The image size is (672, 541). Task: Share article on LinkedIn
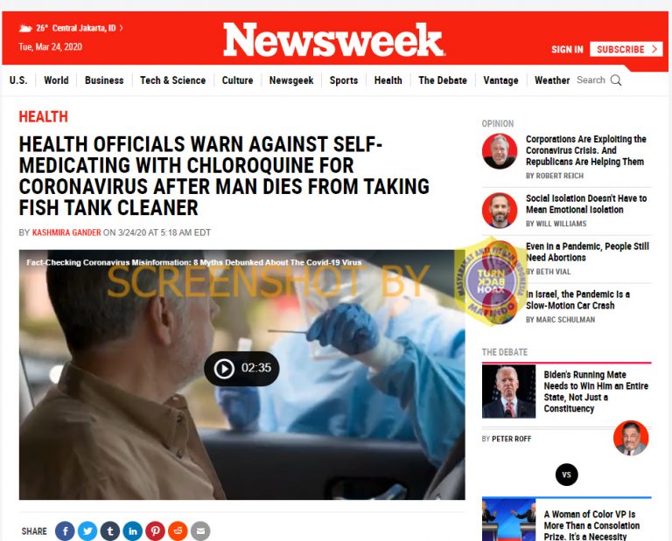click(x=133, y=531)
